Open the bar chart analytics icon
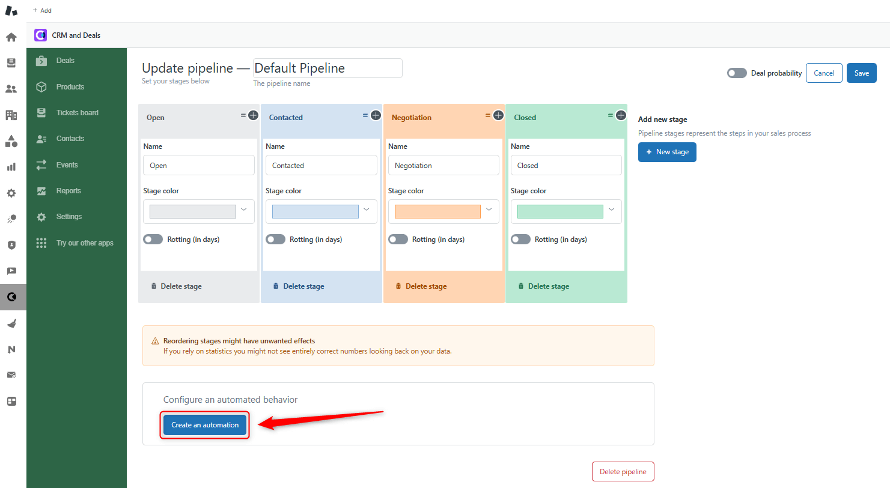The height and width of the screenshot is (488, 890). [x=11, y=167]
